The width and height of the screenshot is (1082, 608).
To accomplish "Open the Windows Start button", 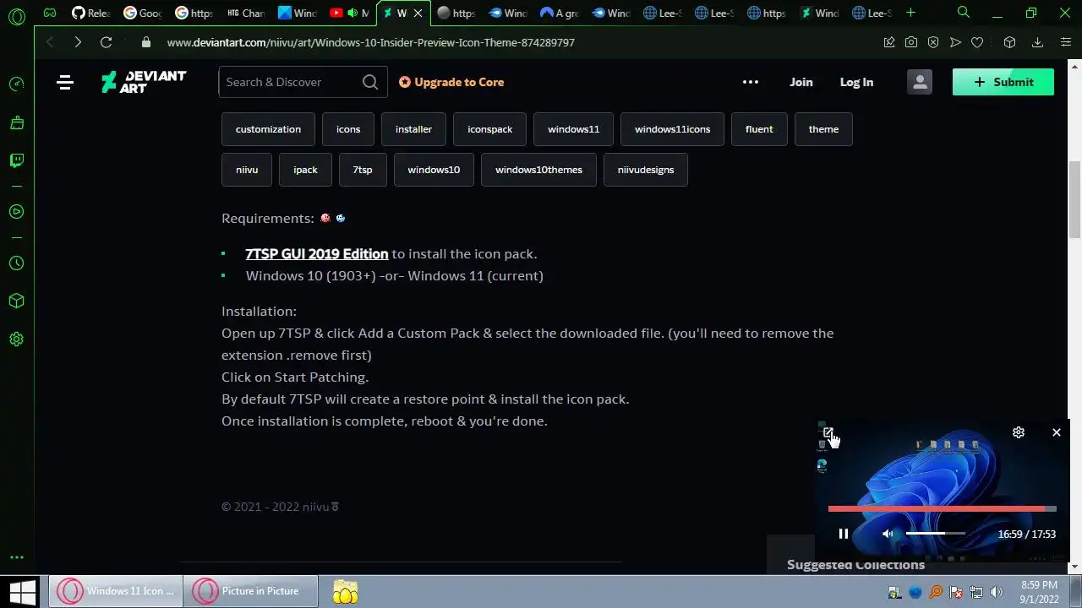I will (x=23, y=591).
